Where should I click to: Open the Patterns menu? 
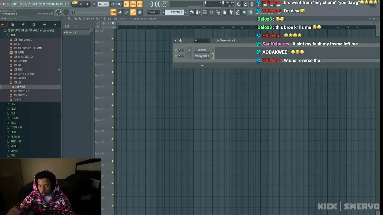coord(34,4)
